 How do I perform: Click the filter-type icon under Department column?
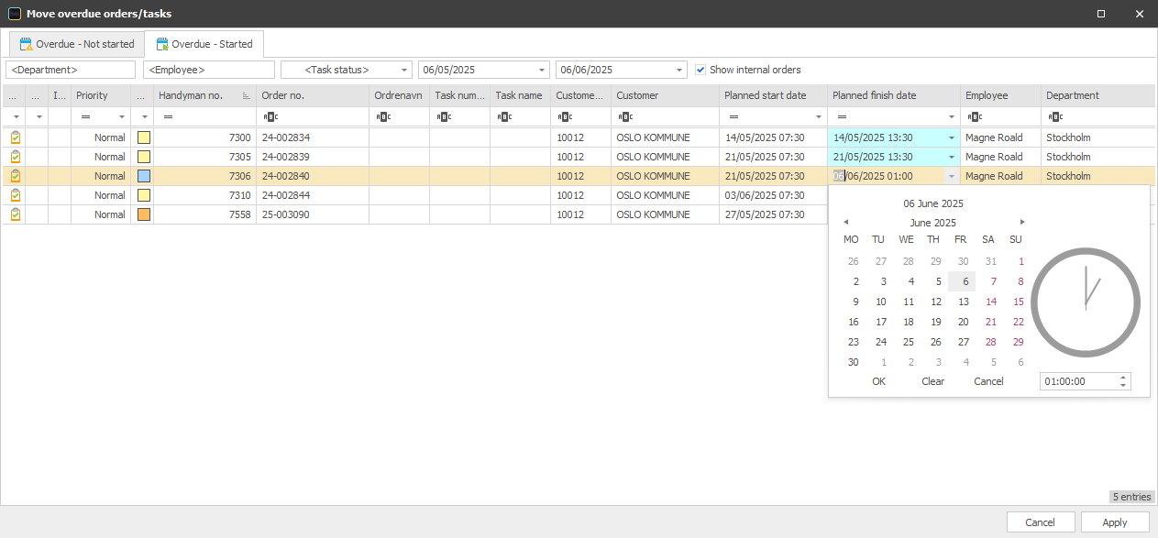[x=1055, y=117]
